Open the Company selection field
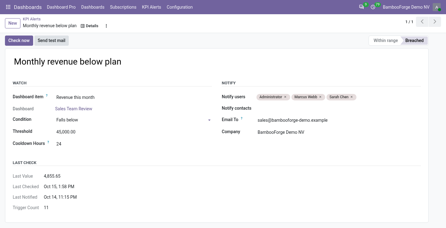The width and height of the screenshot is (446, 228). tap(339, 132)
